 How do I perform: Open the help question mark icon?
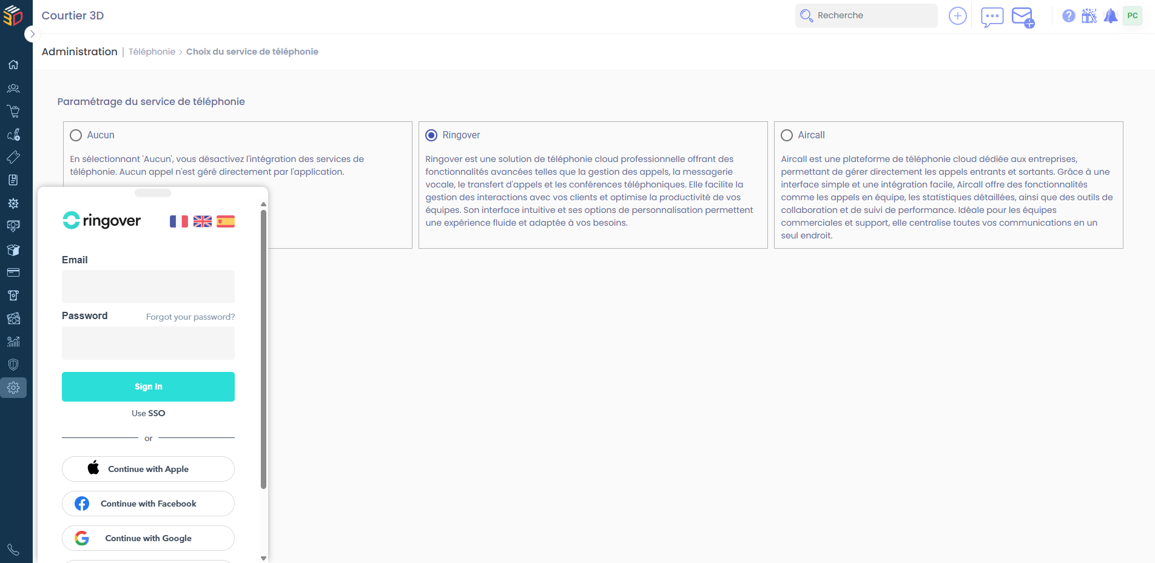pos(1069,16)
